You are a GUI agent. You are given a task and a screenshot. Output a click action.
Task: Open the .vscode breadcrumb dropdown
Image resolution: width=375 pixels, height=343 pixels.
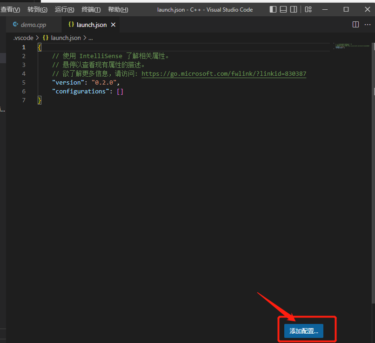(23, 38)
